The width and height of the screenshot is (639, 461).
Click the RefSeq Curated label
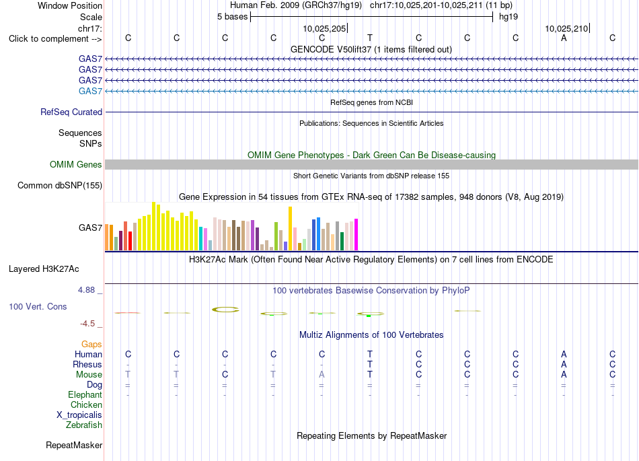(x=71, y=112)
